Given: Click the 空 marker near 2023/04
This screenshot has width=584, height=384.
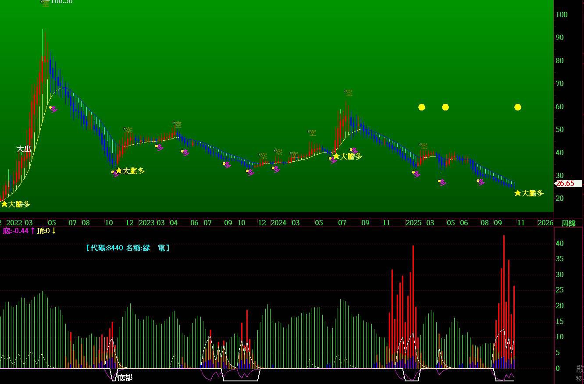Looking at the screenshot, I should (177, 125).
